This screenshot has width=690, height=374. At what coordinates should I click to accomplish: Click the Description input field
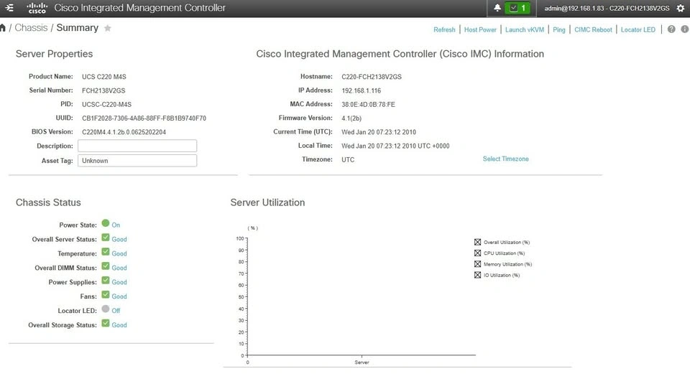click(137, 146)
